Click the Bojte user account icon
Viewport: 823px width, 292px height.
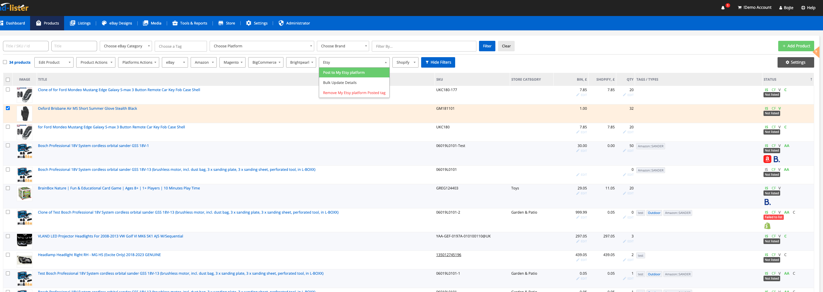pyautogui.click(x=780, y=8)
